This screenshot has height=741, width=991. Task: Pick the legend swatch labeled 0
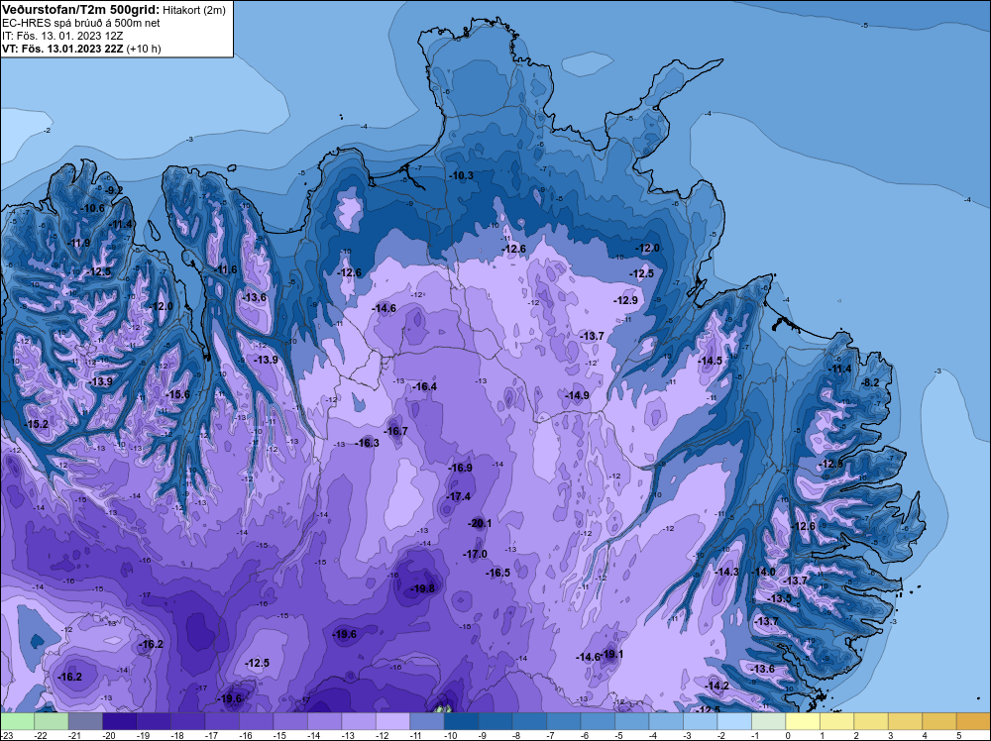click(x=803, y=721)
